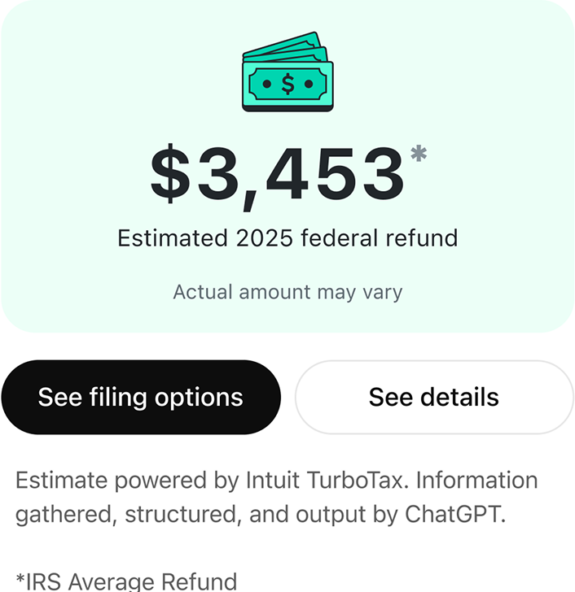Click the Actual amount may vary note
The image size is (575, 592).
click(x=287, y=291)
